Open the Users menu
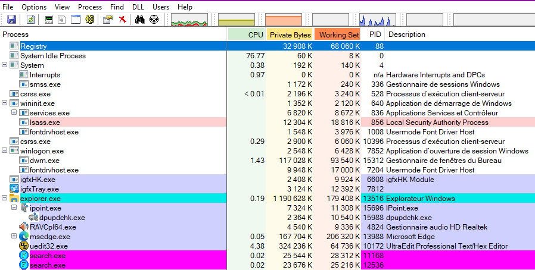The image size is (535, 270). coord(161,7)
